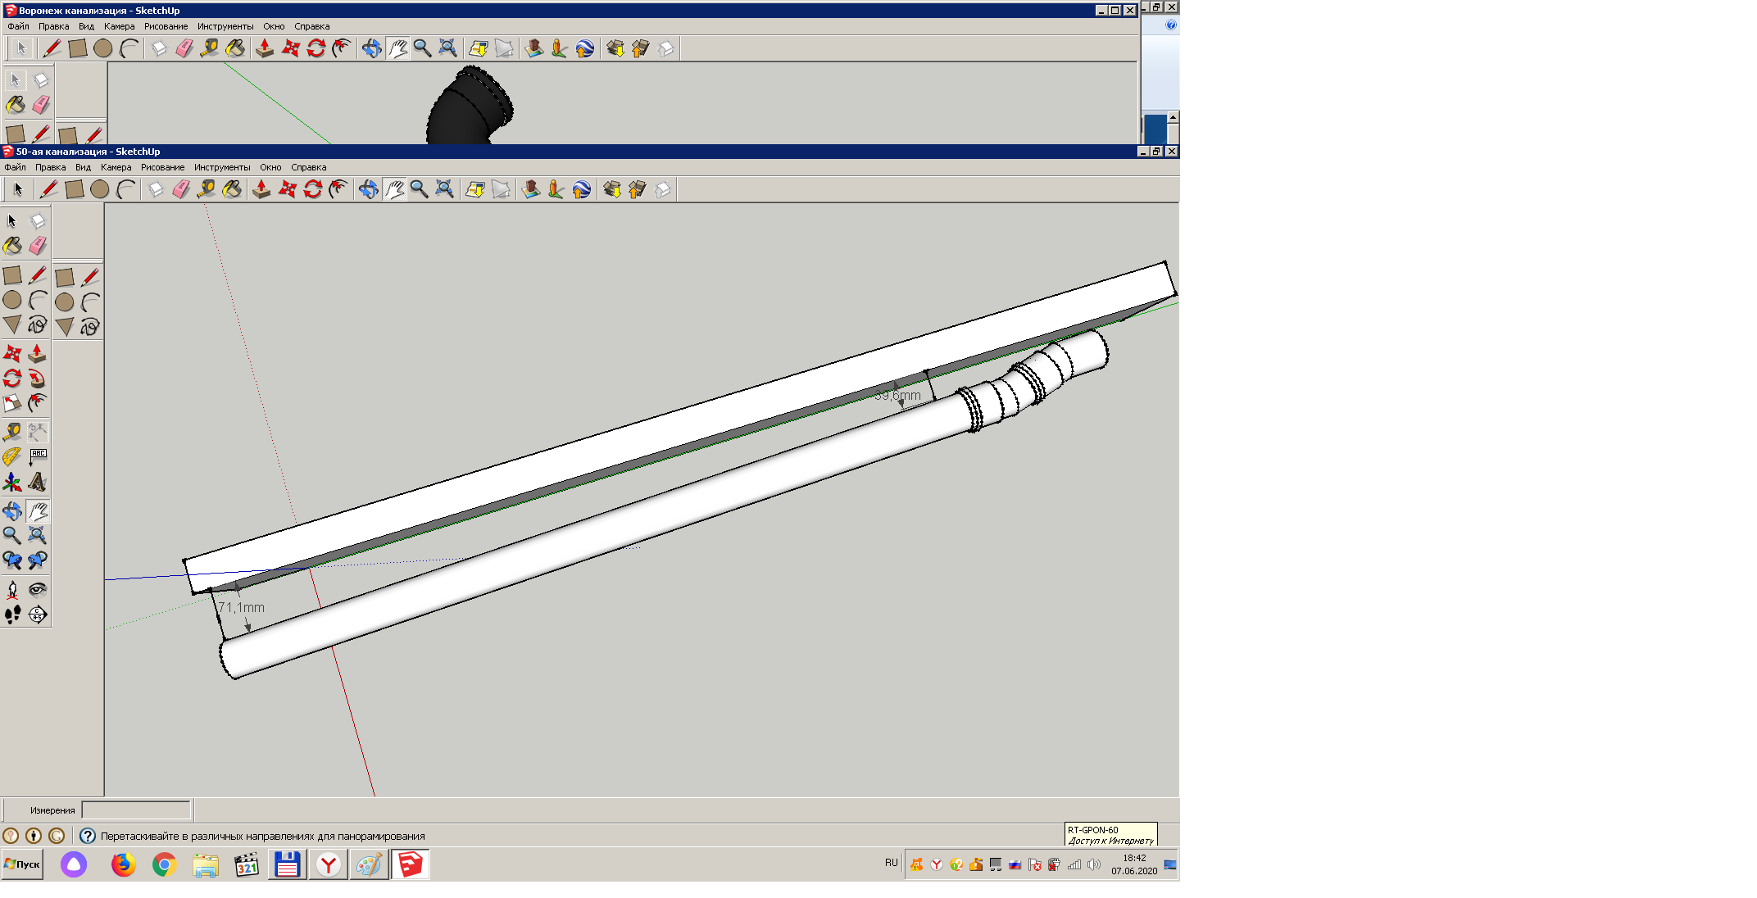The width and height of the screenshot is (1757, 898).
Task: Click the SketchUp taskbar button
Action: [x=411, y=864]
